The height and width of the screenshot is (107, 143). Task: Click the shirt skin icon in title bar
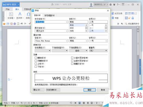(x=114, y=5)
